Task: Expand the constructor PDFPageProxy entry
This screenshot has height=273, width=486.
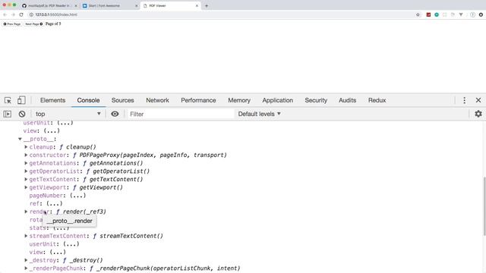Action: click(x=26, y=155)
